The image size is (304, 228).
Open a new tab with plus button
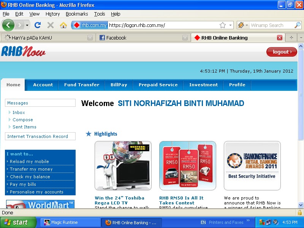[x=291, y=38]
